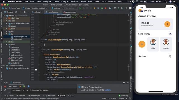The height and width of the screenshot is (100, 179).
Task: Tap the orange plus button under Send Money
Action: (142, 44)
